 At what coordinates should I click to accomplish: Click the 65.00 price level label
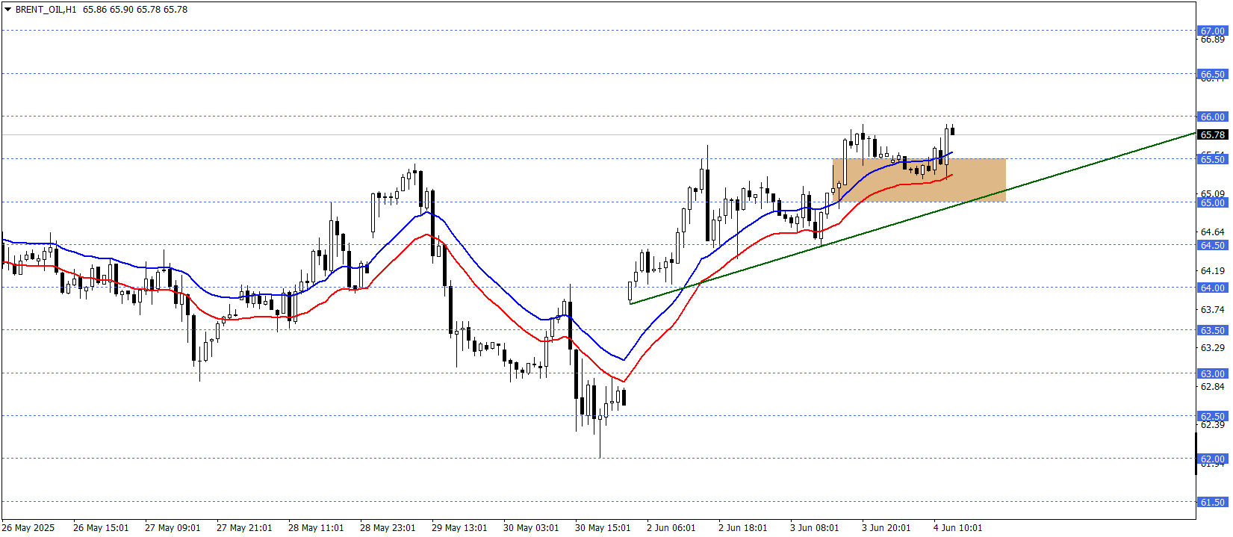point(1212,202)
